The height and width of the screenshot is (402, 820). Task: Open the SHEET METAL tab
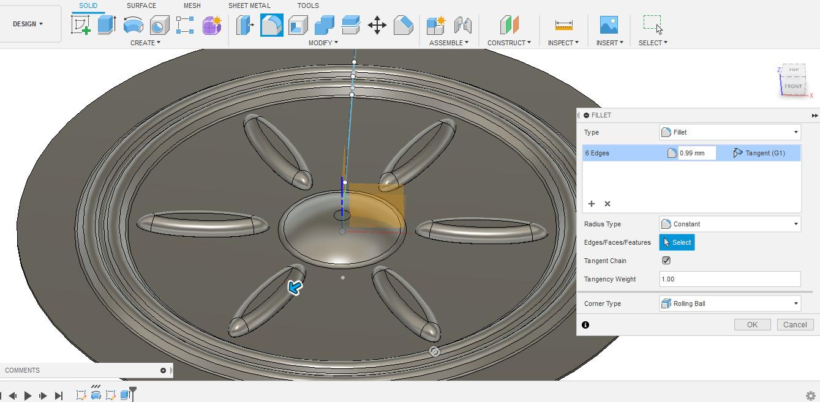click(249, 5)
